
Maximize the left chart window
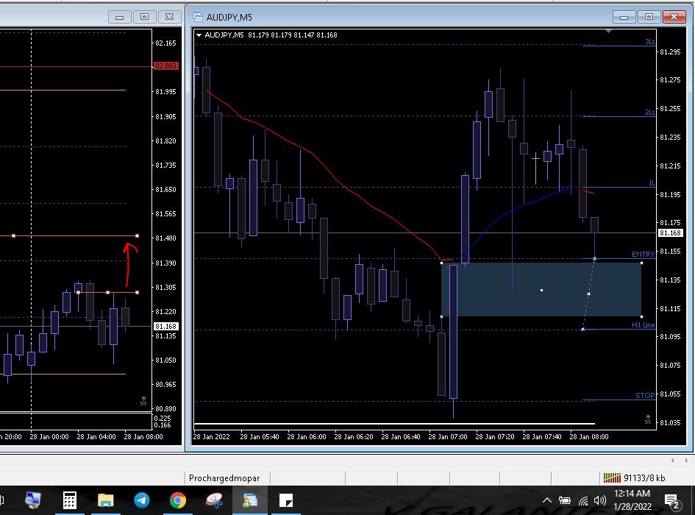(144, 17)
